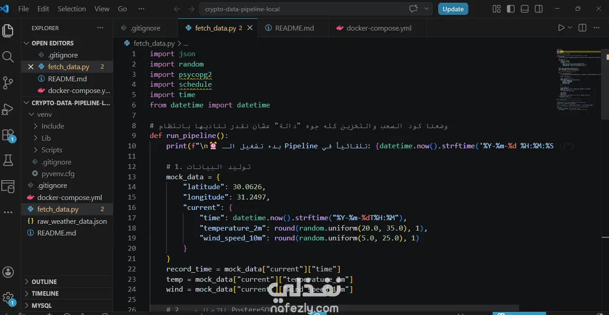Click the breadcrumb ellipsis symbol

pyautogui.click(x=186, y=44)
